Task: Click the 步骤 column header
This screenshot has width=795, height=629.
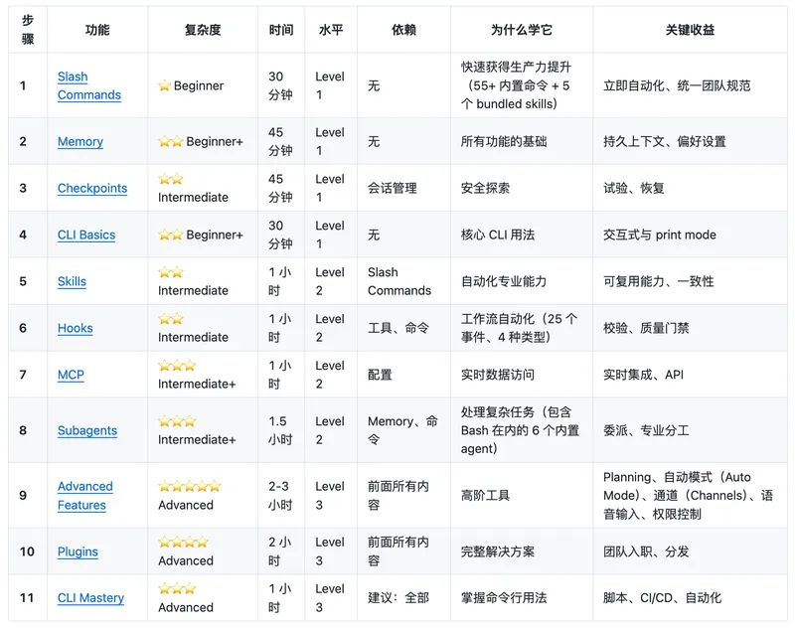Action: coord(28,30)
